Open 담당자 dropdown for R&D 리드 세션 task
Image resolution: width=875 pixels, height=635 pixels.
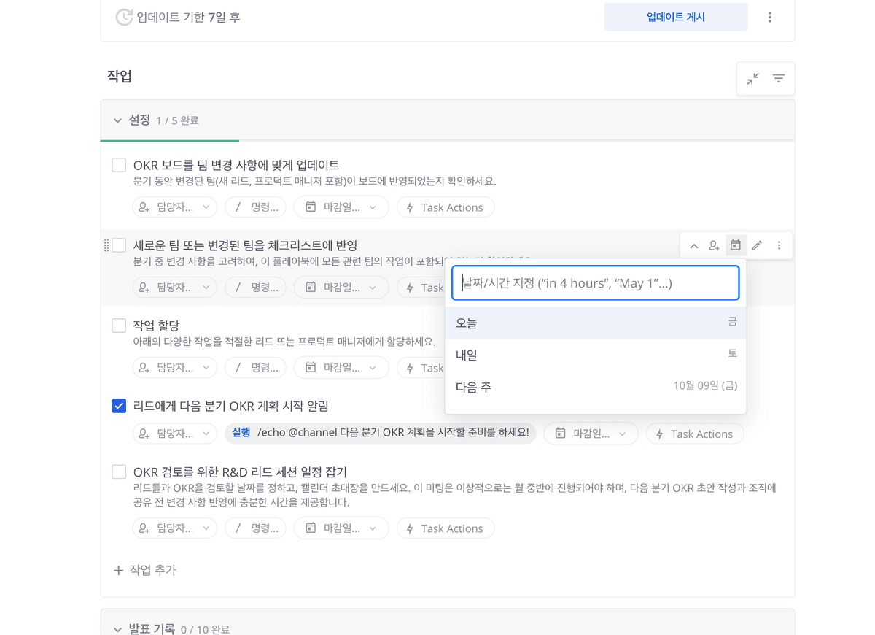[x=174, y=528]
